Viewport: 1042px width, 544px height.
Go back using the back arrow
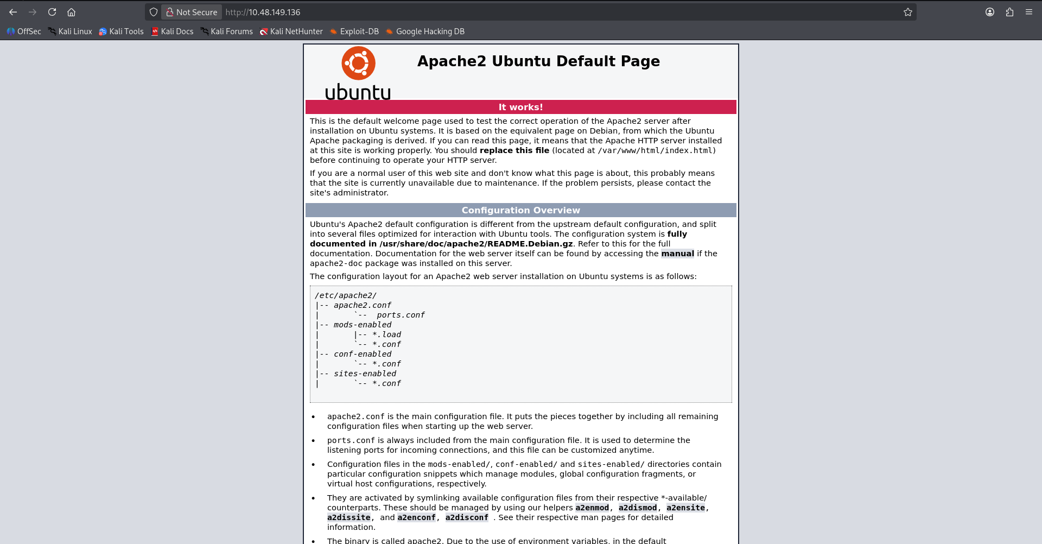pos(13,12)
